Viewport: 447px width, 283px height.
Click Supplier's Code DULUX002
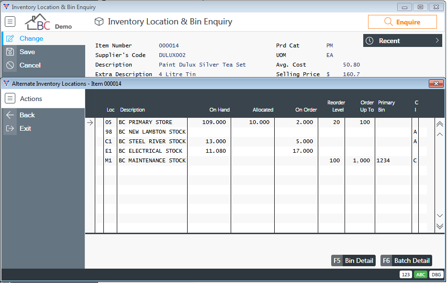tap(172, 55)
